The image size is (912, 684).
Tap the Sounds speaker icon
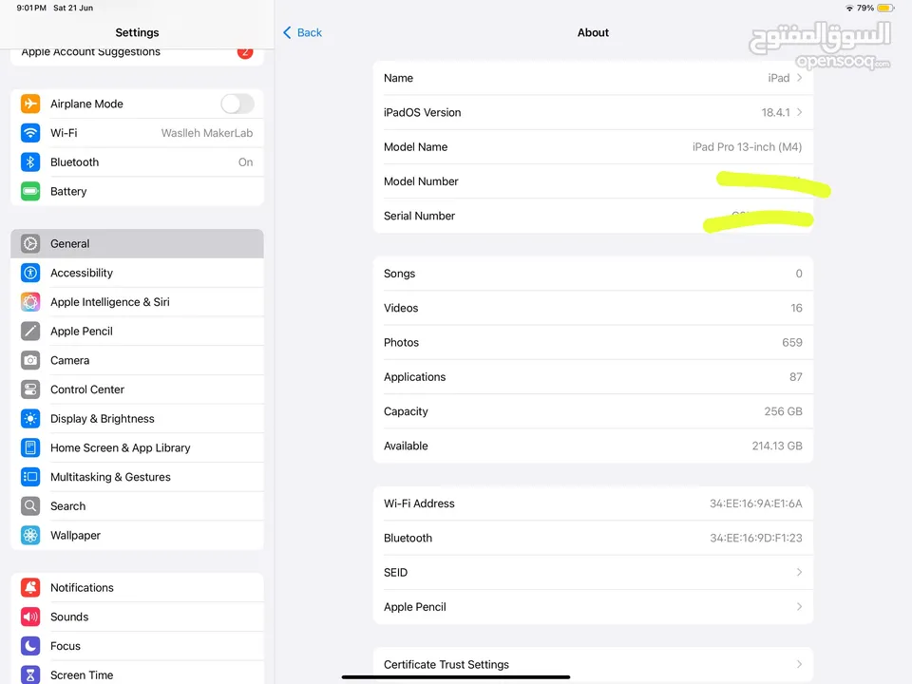tap(30, 617)
